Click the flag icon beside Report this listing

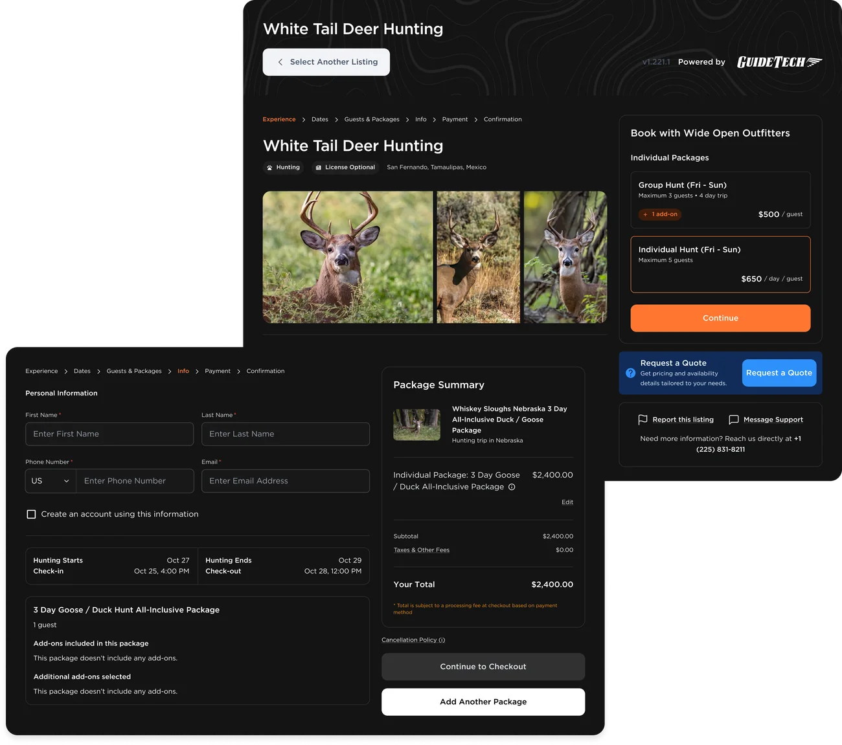coord(643,419)
